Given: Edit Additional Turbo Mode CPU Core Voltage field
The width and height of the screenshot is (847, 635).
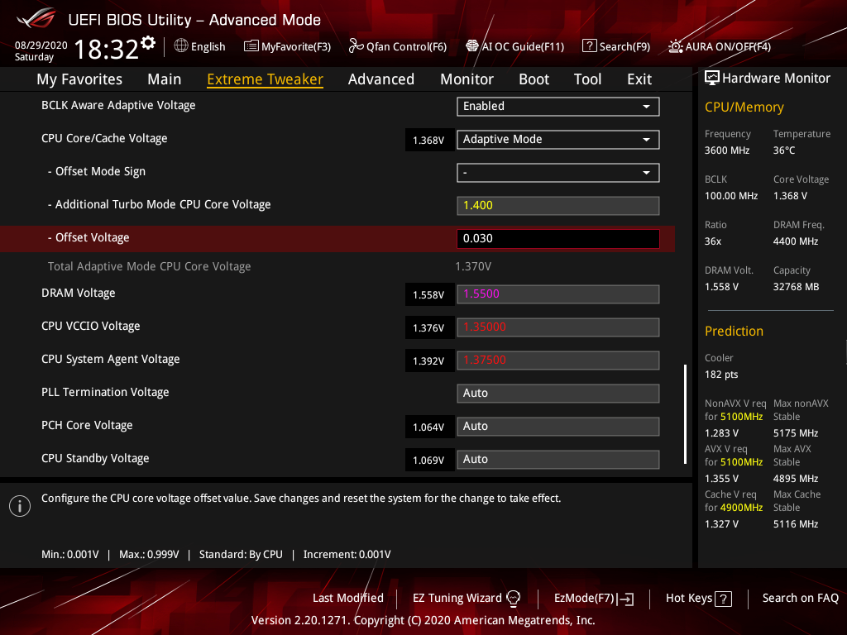Looking at the screenshot, I should pos(558,206).
